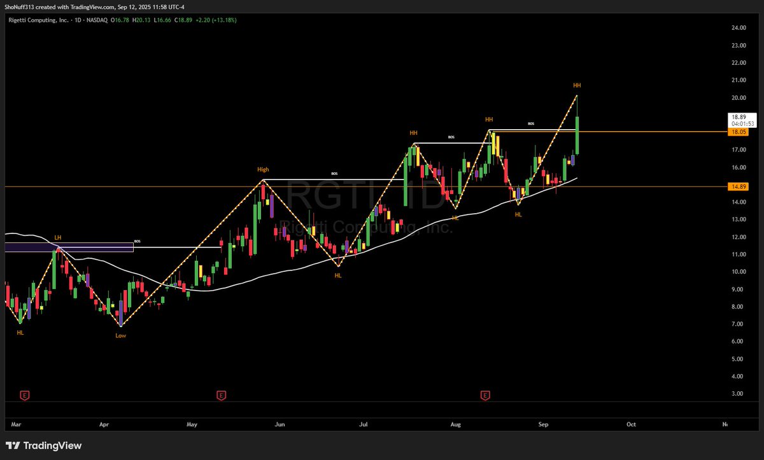Click the open value O16.78
The height and width of the screenshot is (460, 764).
click(120, 20)
